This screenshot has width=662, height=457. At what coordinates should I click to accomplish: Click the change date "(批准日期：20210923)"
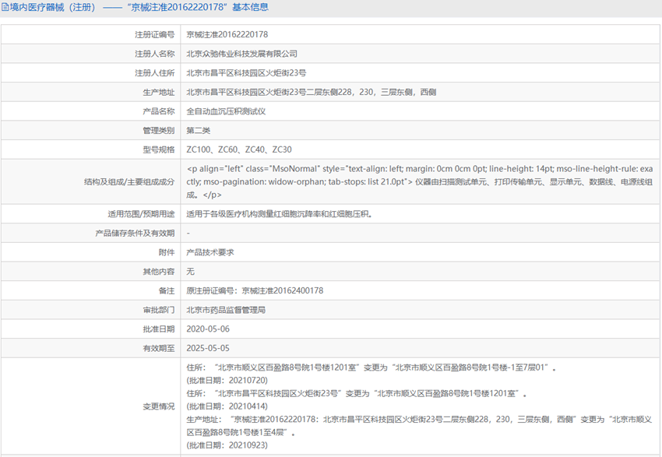tap(227, 445)
